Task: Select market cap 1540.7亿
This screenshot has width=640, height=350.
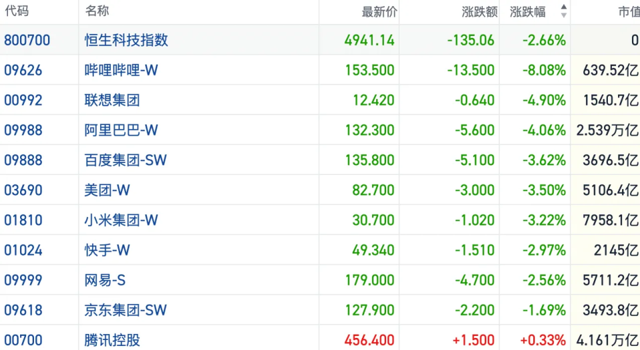Action: (x=611, y=100)
